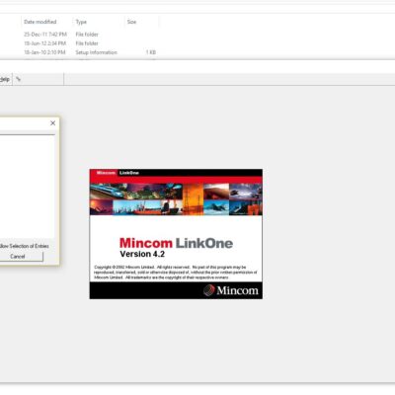Sort files by the Size column header
The width and height of the screenshot is (395, 395).
[131, 22]
